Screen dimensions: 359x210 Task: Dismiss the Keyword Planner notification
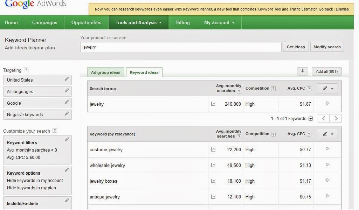pyautogui.click(x=342, y=9)
